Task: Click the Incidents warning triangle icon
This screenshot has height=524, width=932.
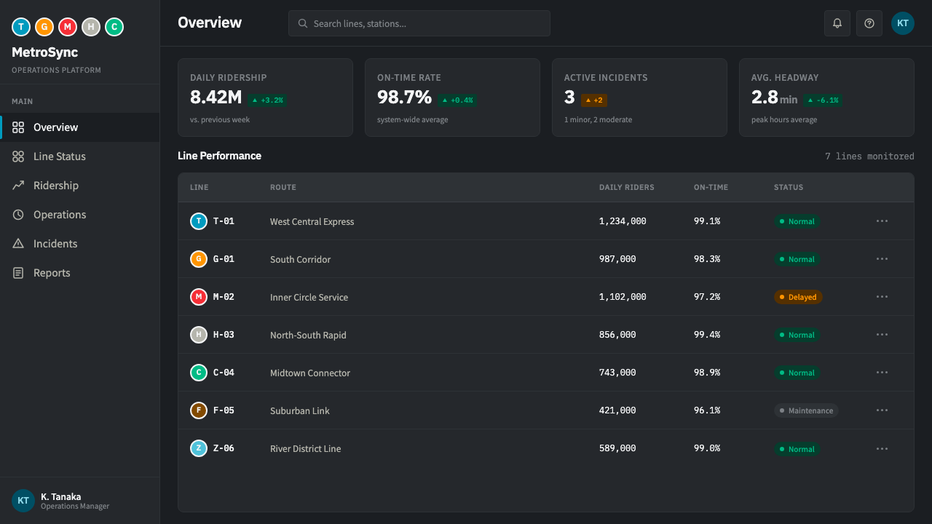Action: point(18,244)
